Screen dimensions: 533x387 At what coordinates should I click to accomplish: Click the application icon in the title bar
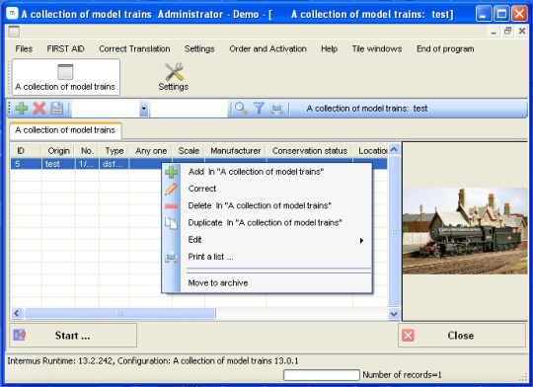pos(12,13)
